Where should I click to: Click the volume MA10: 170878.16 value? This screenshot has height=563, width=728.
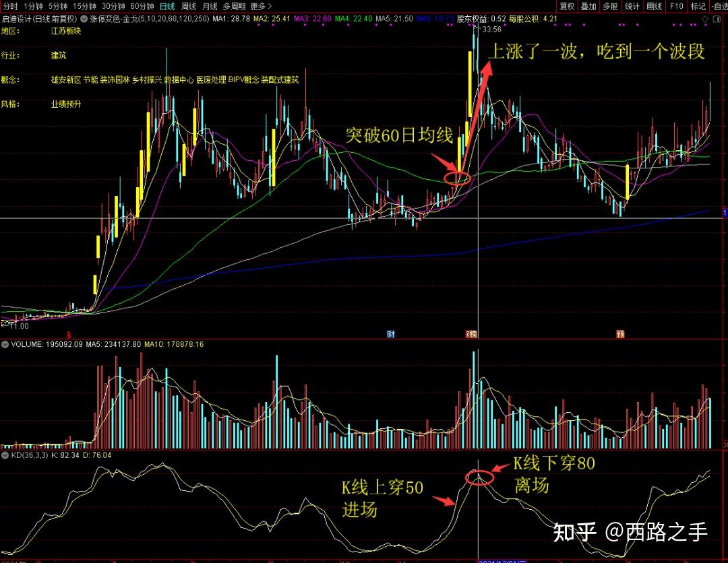174,344
